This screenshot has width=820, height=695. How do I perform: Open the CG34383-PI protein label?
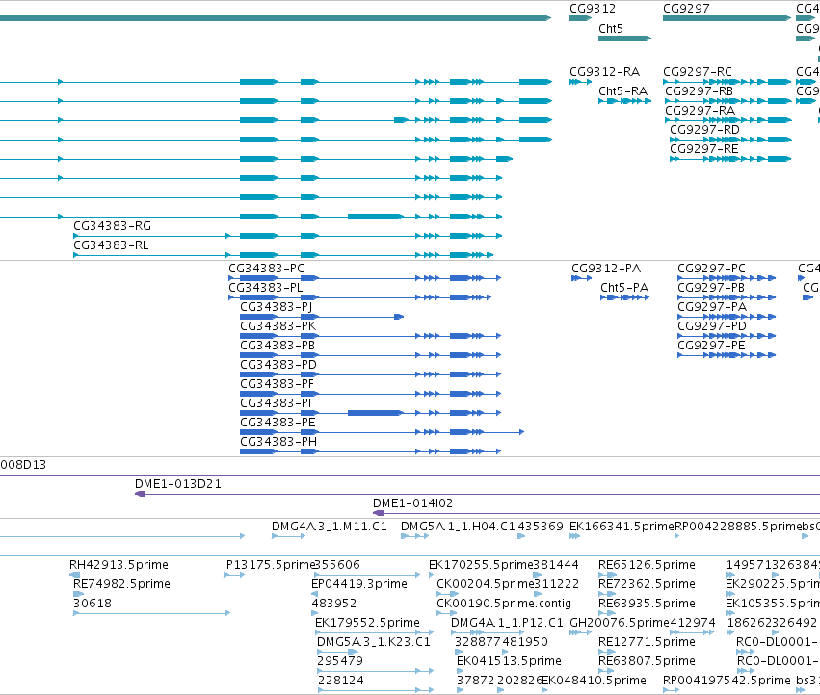[276, 403]
